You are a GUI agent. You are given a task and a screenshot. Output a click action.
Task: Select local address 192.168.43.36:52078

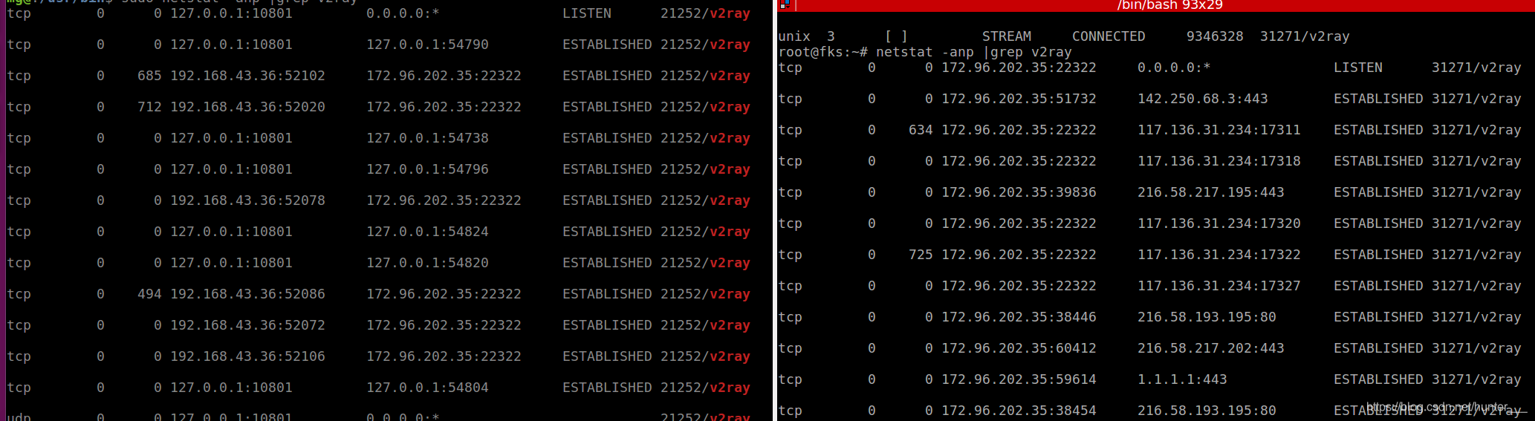(247, 200)
